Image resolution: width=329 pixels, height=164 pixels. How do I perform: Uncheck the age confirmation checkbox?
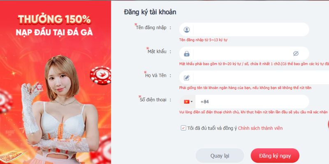[x=183, y=128]
